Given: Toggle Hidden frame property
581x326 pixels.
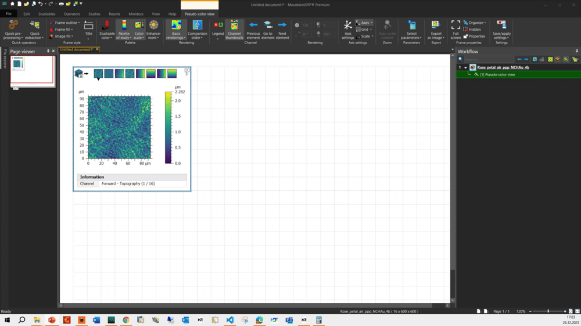Looking at the screenshot, I should pos(472,29).
